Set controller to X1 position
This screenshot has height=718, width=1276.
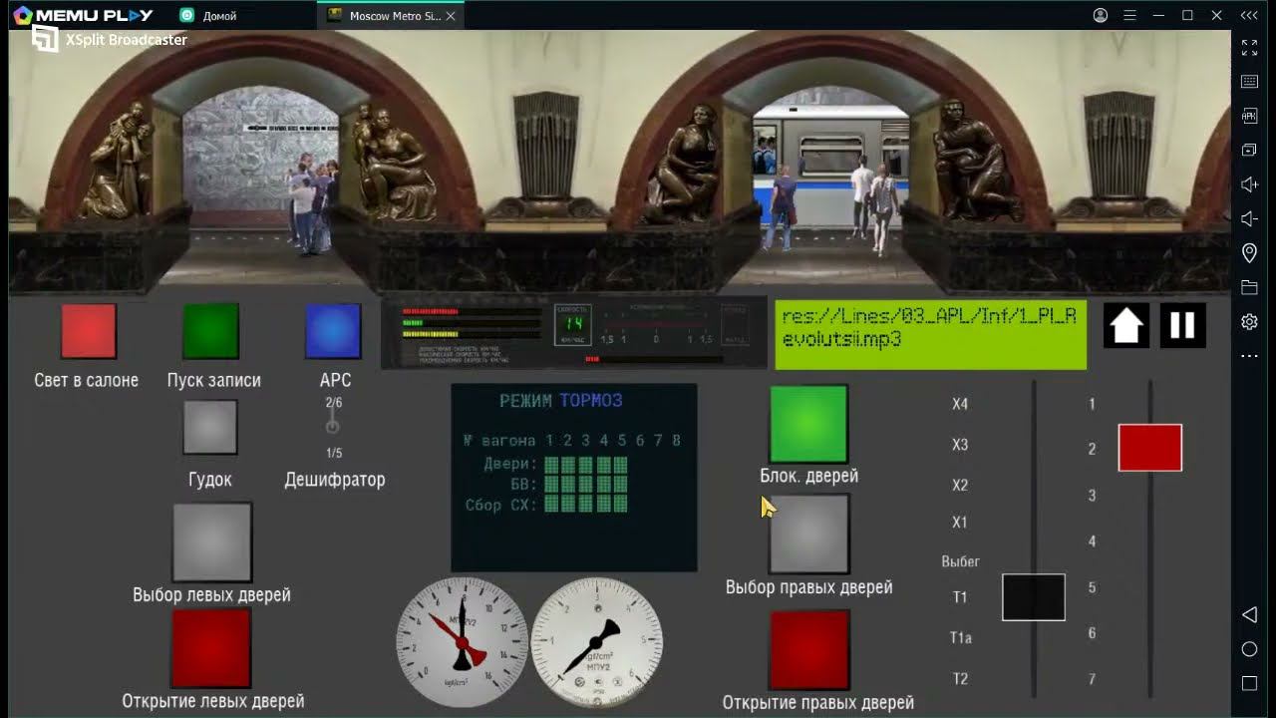960,522
